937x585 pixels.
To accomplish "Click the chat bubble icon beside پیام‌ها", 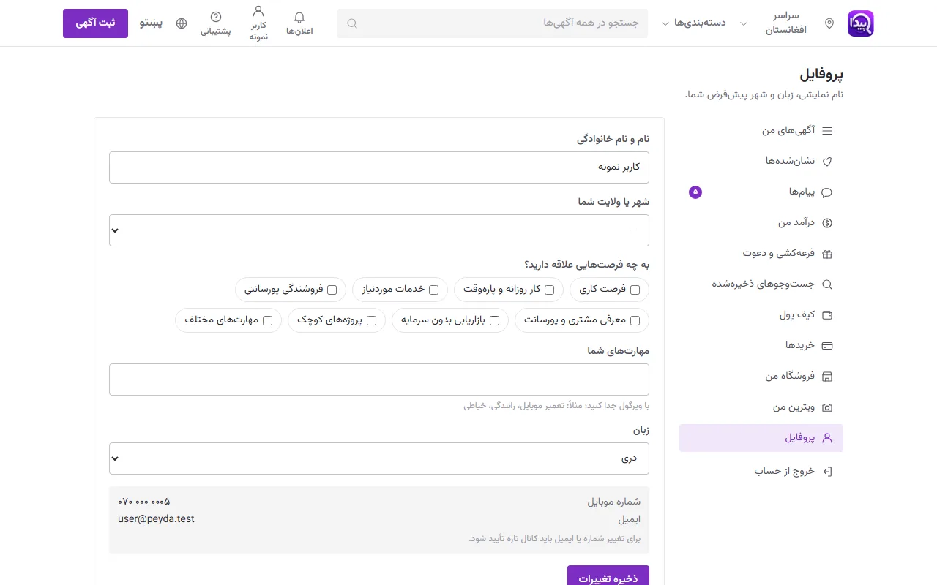I will point(828,192).
